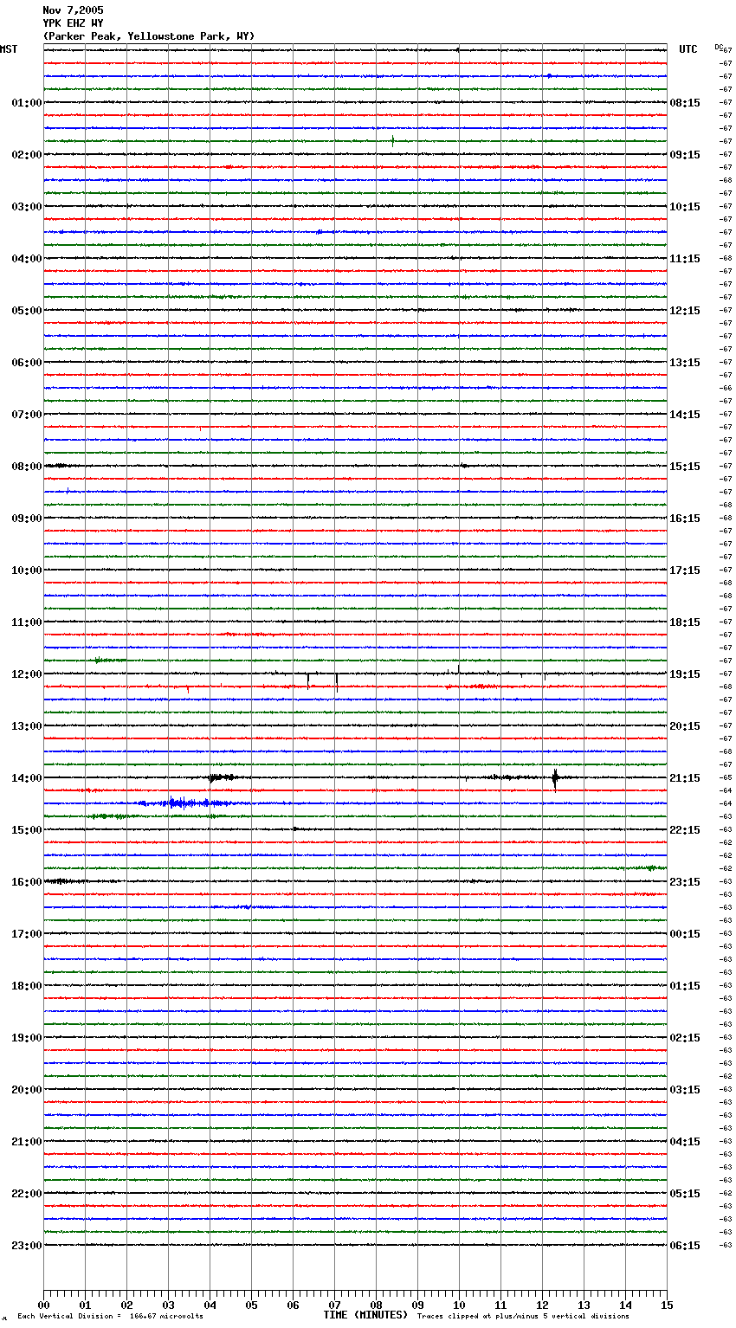Select the 13:00 MST time label
The width and height of the screenshot is (736, 1328).
tap(27, 726)
